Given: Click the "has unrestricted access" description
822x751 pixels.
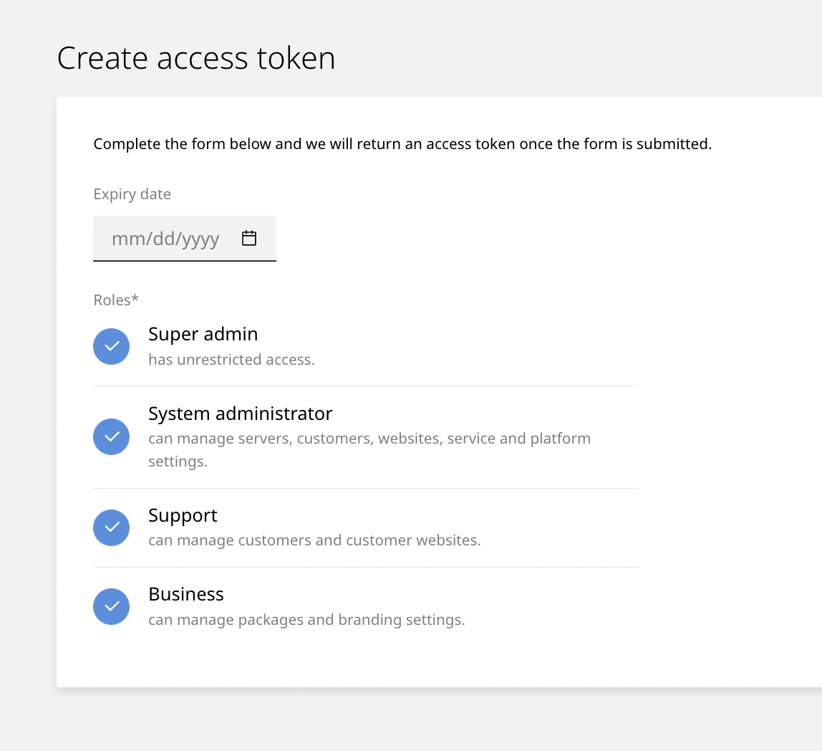Looking at the screenshot, I should 231,360.
